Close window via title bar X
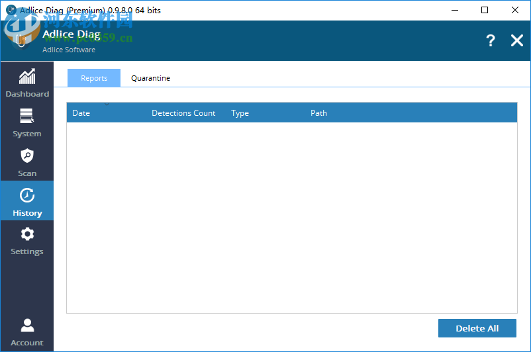The image size is (531, 352). coord(514,10)
